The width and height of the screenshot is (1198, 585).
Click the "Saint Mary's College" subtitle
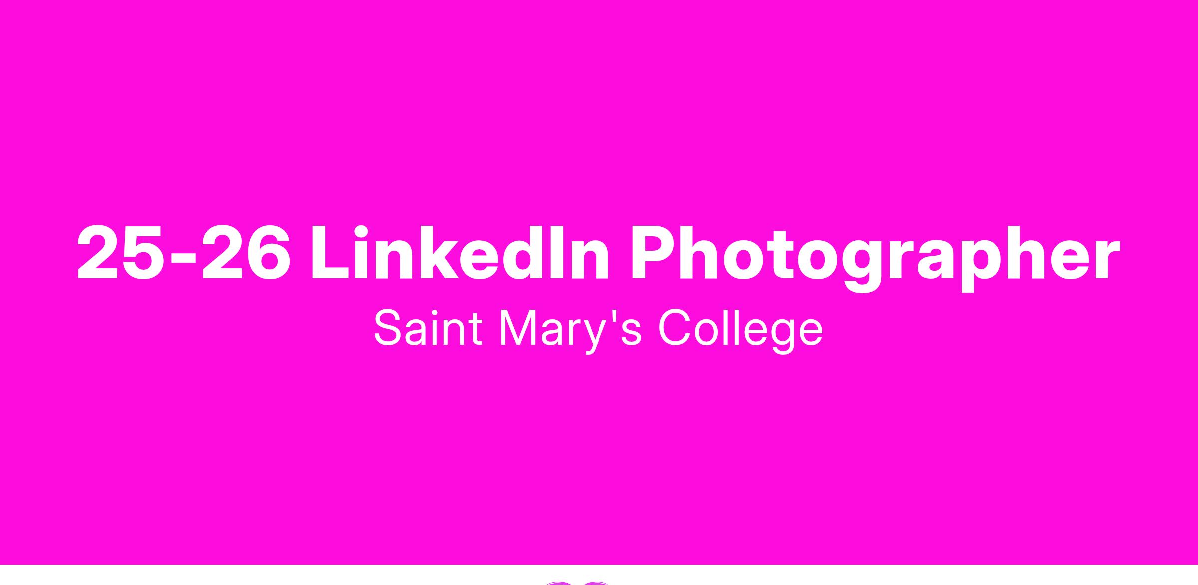point(599,329)
